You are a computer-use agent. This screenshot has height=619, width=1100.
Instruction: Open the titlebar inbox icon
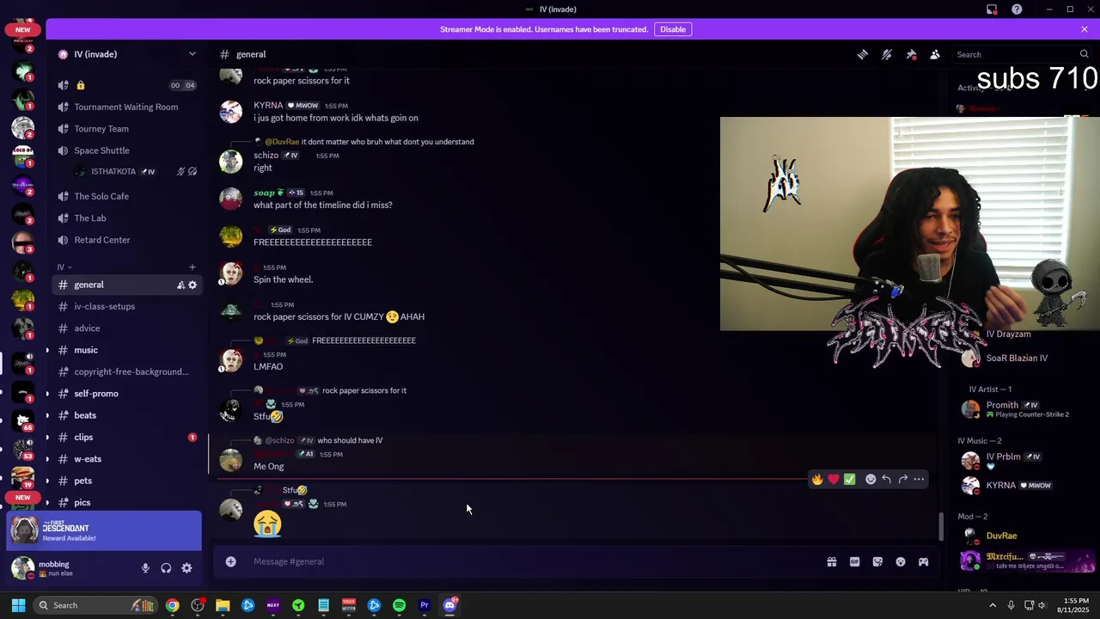point(992,9)
